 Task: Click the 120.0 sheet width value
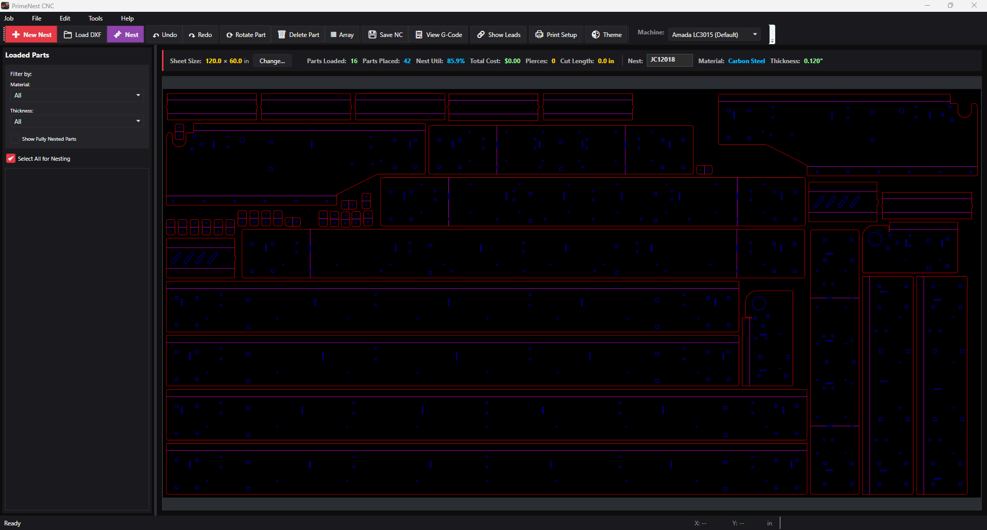click(x=213, y=61)
